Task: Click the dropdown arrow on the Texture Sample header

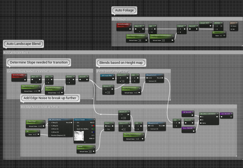Action: point(94,120)
